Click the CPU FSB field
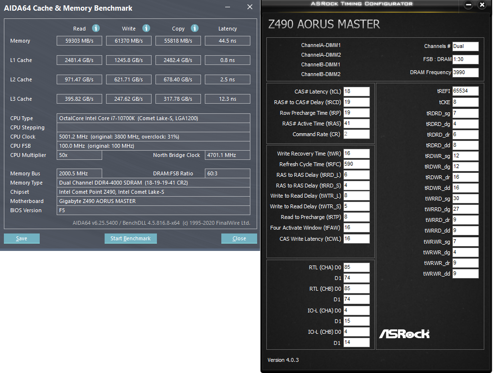 pyautogui.click(x=154, y=146)
